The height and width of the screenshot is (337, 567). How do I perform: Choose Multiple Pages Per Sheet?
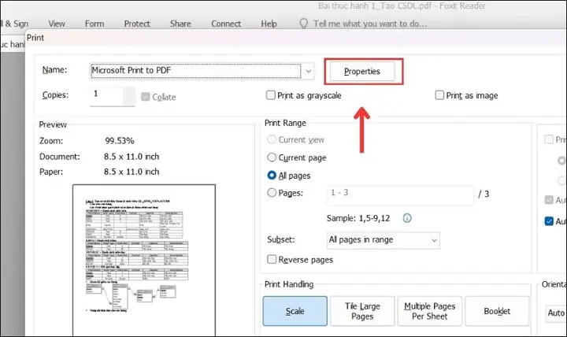tap(430, 311)
